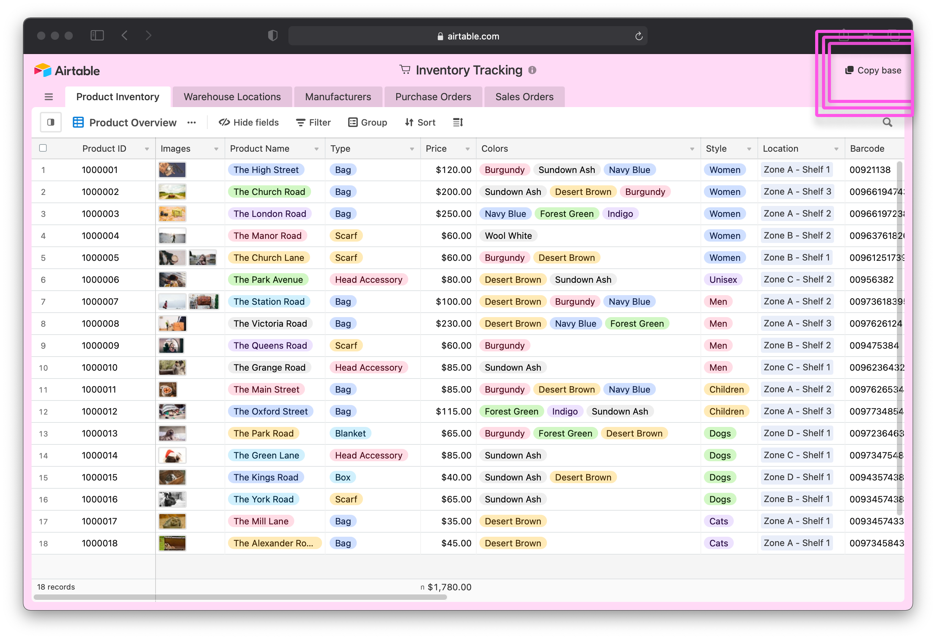Switch to the Warehouse Locations tab
The width and height of the screenshot is (936, 639).
(x=232, y=97)
